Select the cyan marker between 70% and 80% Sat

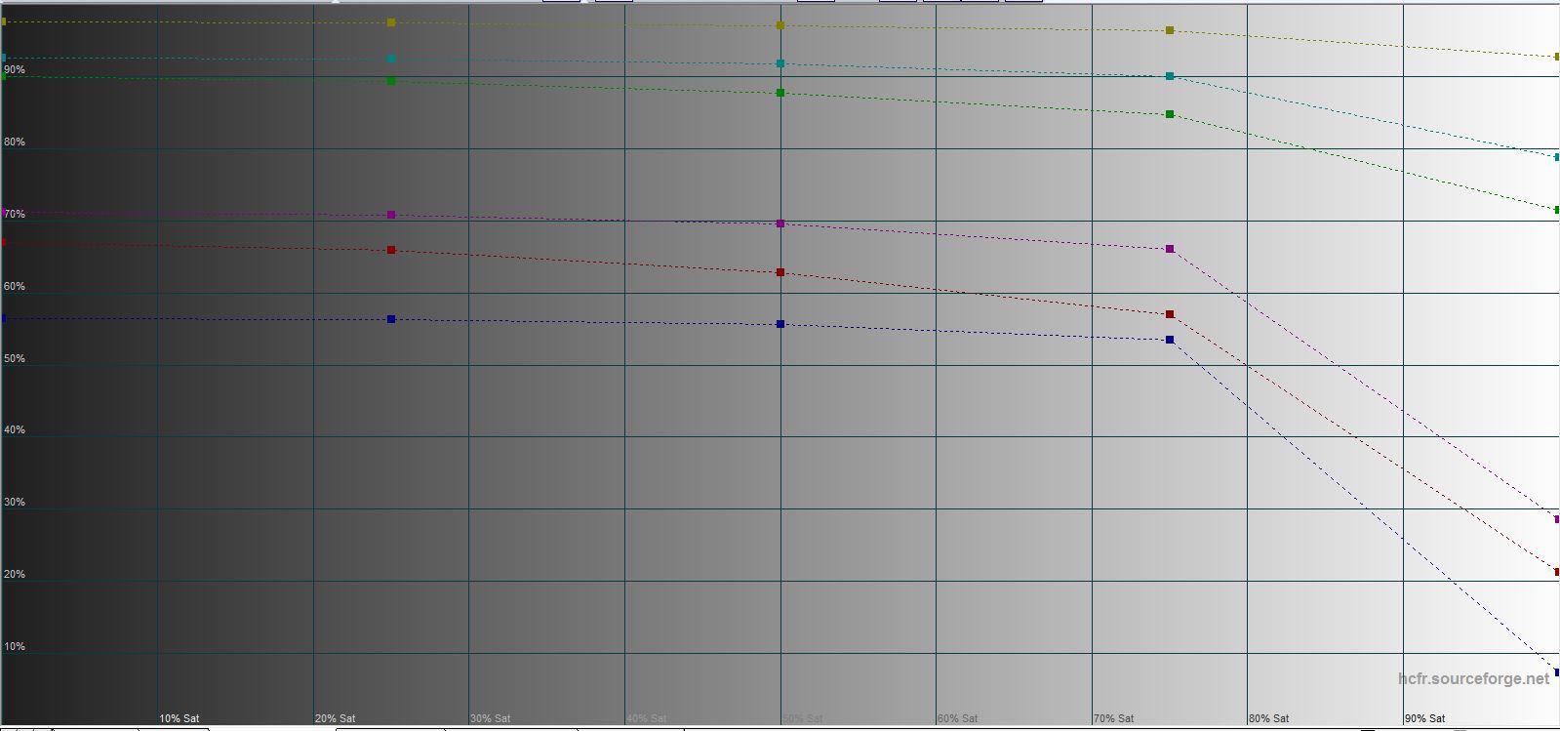[1170, 76]
